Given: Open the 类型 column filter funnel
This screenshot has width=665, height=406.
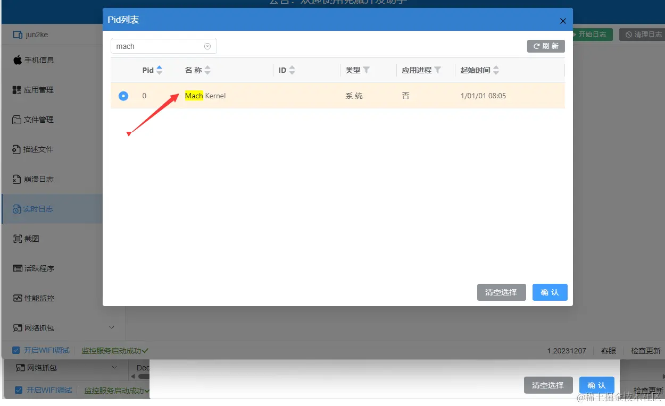Looking at the screenshot, I should 366,70.
